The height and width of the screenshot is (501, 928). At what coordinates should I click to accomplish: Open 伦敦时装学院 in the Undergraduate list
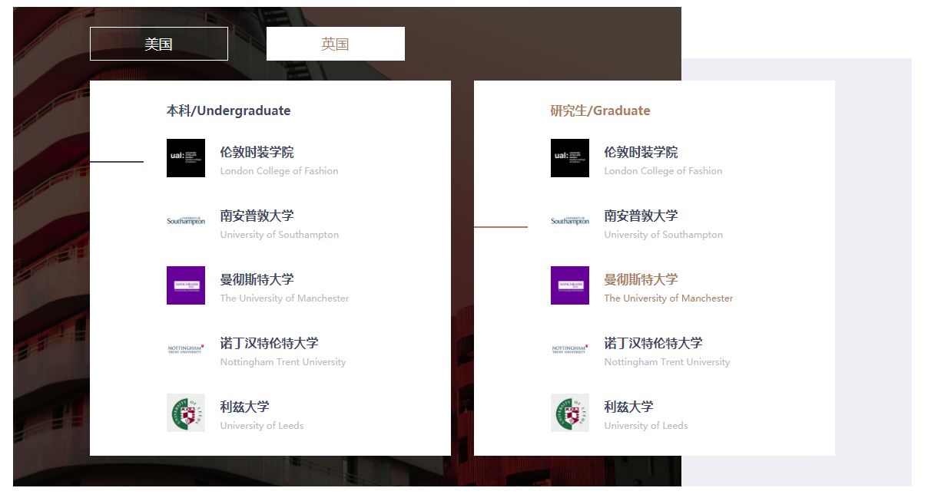click(257, 152)
